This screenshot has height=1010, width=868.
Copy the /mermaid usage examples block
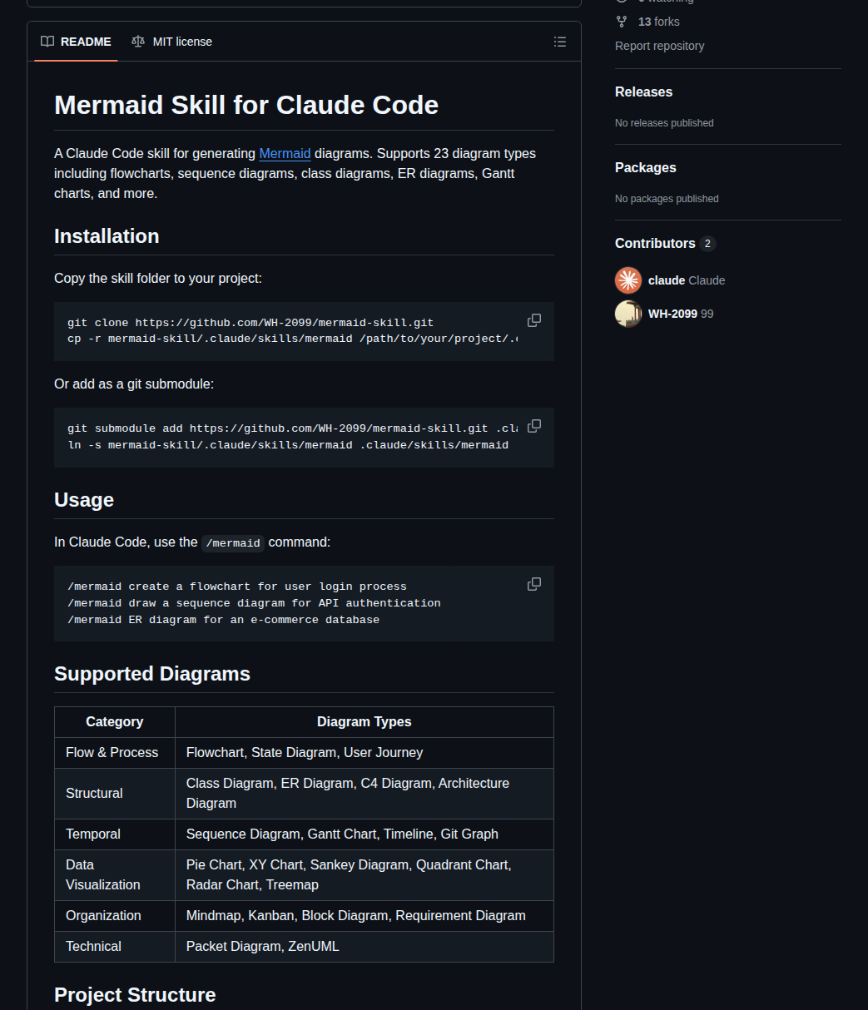[x=534, y=584]
